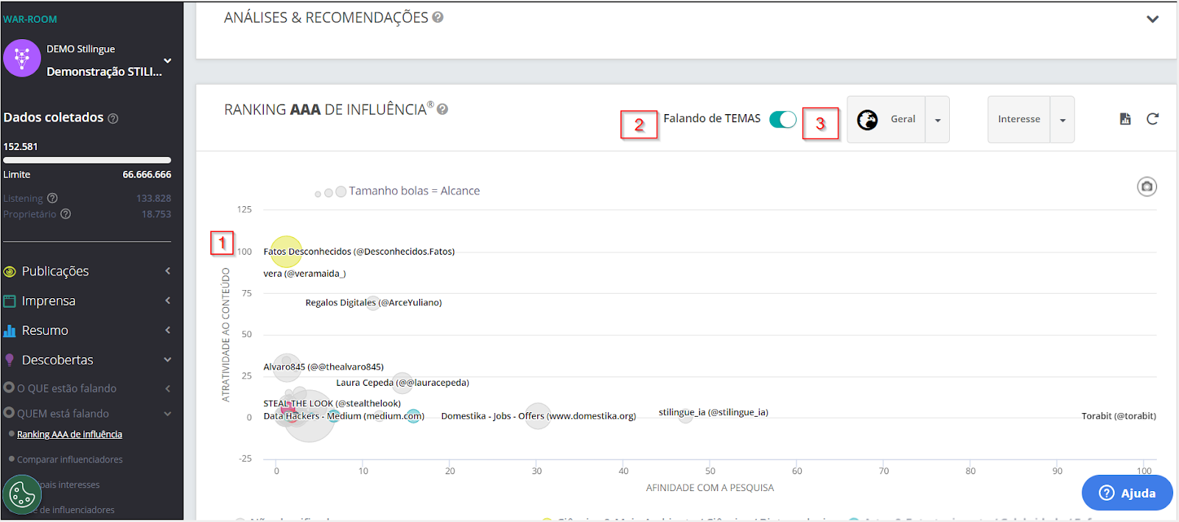Click Domestika - Jobs - Offers data point
This screenshot has height=522, width=1179.
pos(537,416)
